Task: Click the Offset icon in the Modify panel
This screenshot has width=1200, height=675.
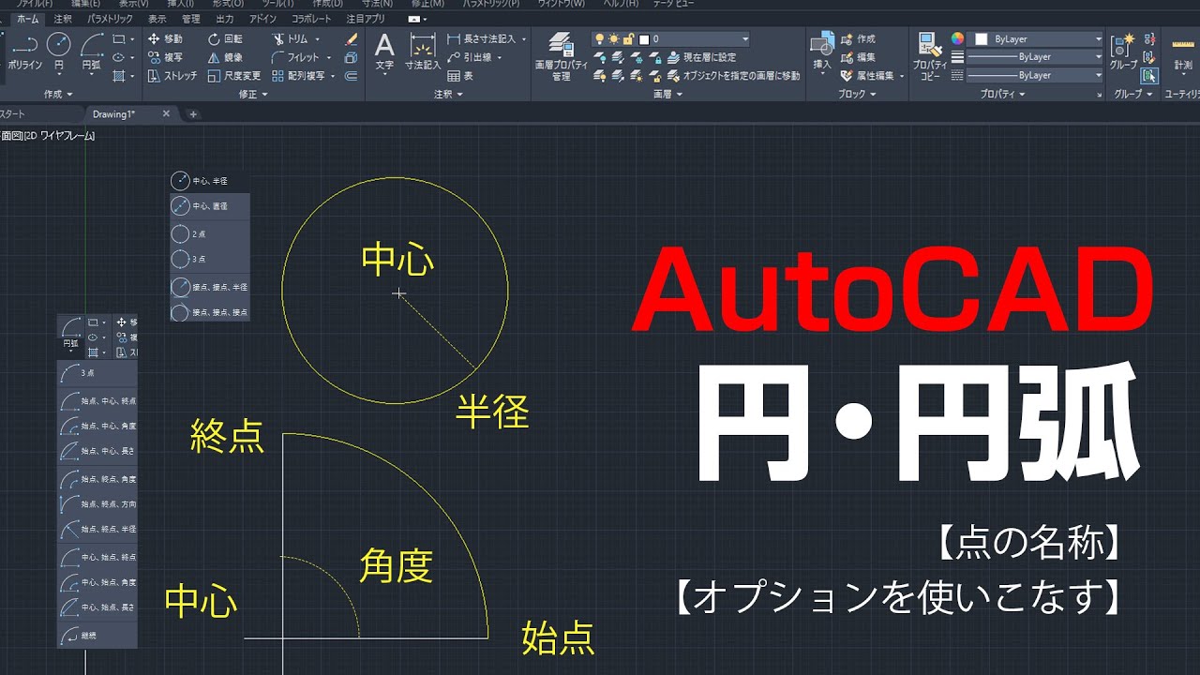Action: (x=352, y=76)
